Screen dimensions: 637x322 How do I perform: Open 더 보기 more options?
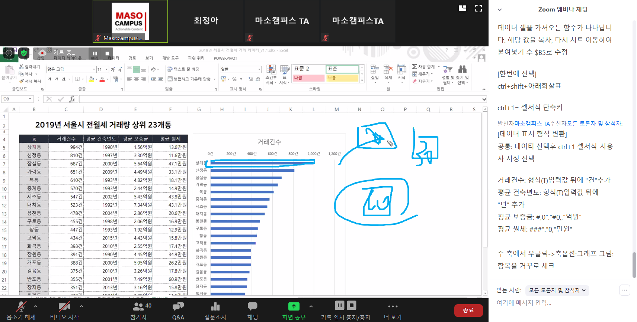(x=393, y=310)
